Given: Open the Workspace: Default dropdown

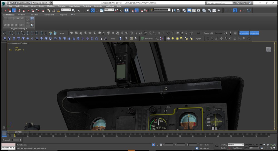Looking at the screenshot, I should coord(41,3).
